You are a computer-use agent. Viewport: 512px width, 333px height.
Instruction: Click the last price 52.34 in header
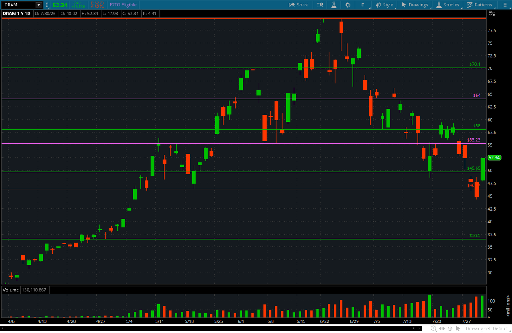60,5
